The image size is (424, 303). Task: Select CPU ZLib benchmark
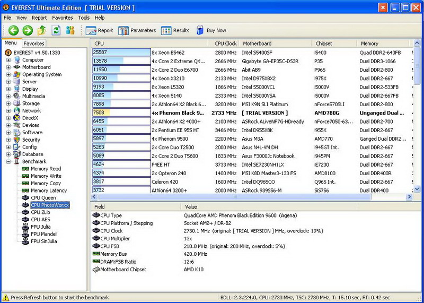pyautogui.click(x=41, y=212)
